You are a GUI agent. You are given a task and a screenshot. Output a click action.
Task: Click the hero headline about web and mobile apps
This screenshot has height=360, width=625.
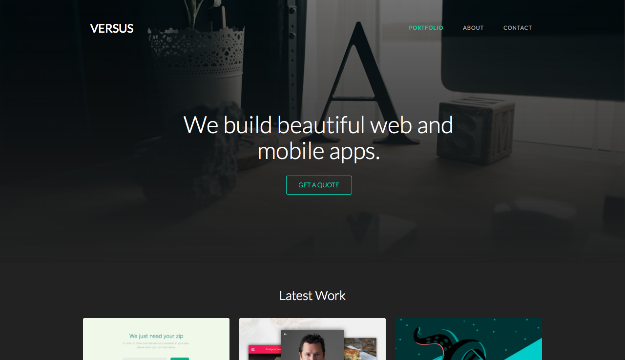pos(318,138)
